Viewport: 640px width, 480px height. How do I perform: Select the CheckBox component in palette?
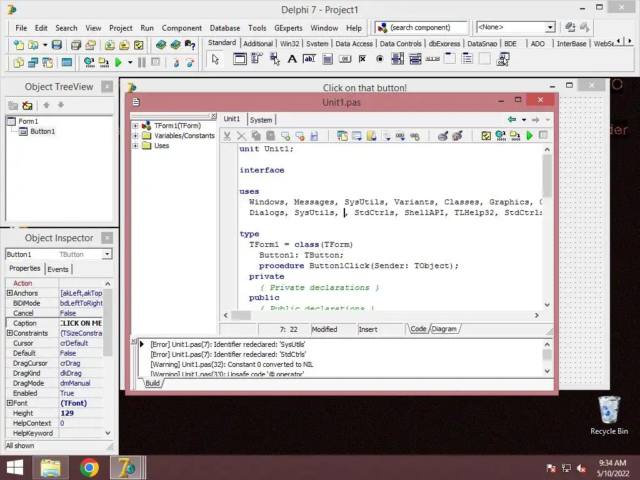click(x=362, y=59)
